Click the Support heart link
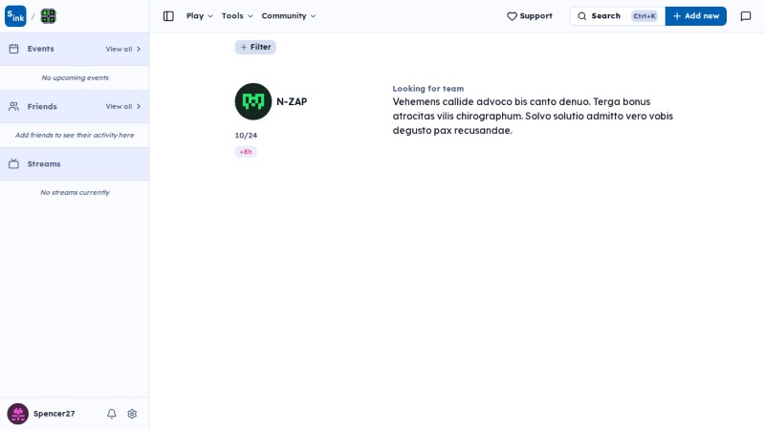 tap(530, 16)
